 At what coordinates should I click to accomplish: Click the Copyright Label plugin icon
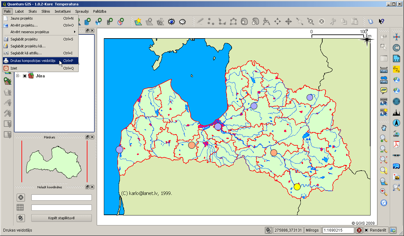click(x=396, y=48)
